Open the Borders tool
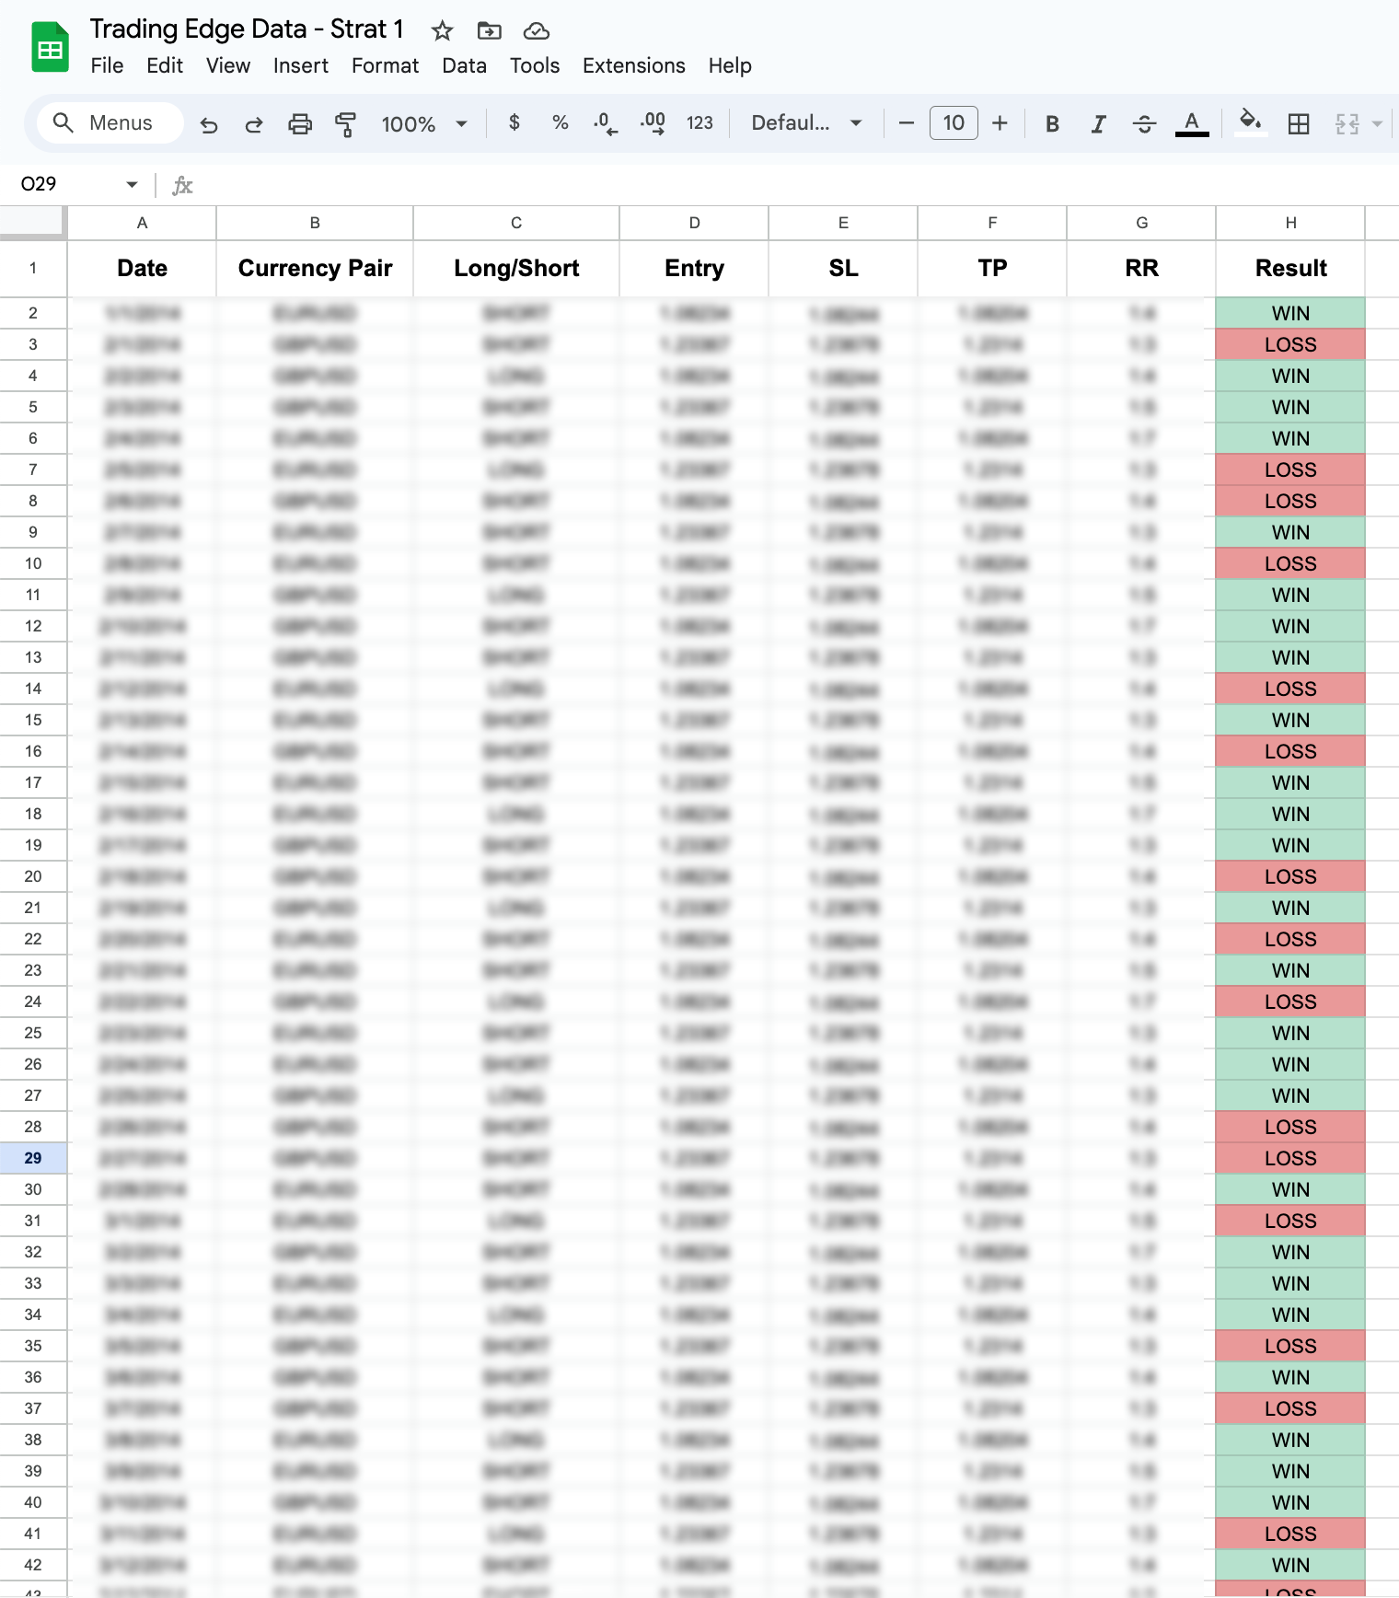1399x1598 pixels. 1299,123
